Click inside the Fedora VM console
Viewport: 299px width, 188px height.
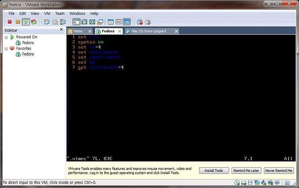point(181,98)
